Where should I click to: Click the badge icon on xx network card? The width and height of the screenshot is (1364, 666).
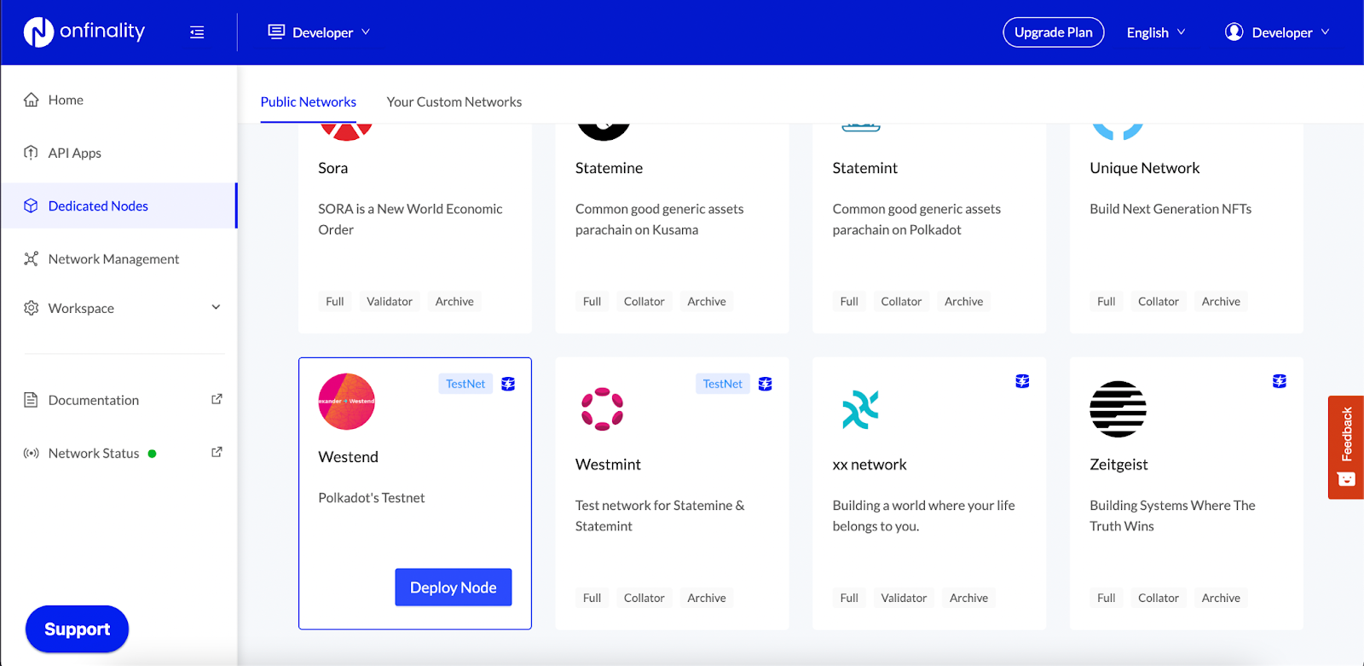1022,381
